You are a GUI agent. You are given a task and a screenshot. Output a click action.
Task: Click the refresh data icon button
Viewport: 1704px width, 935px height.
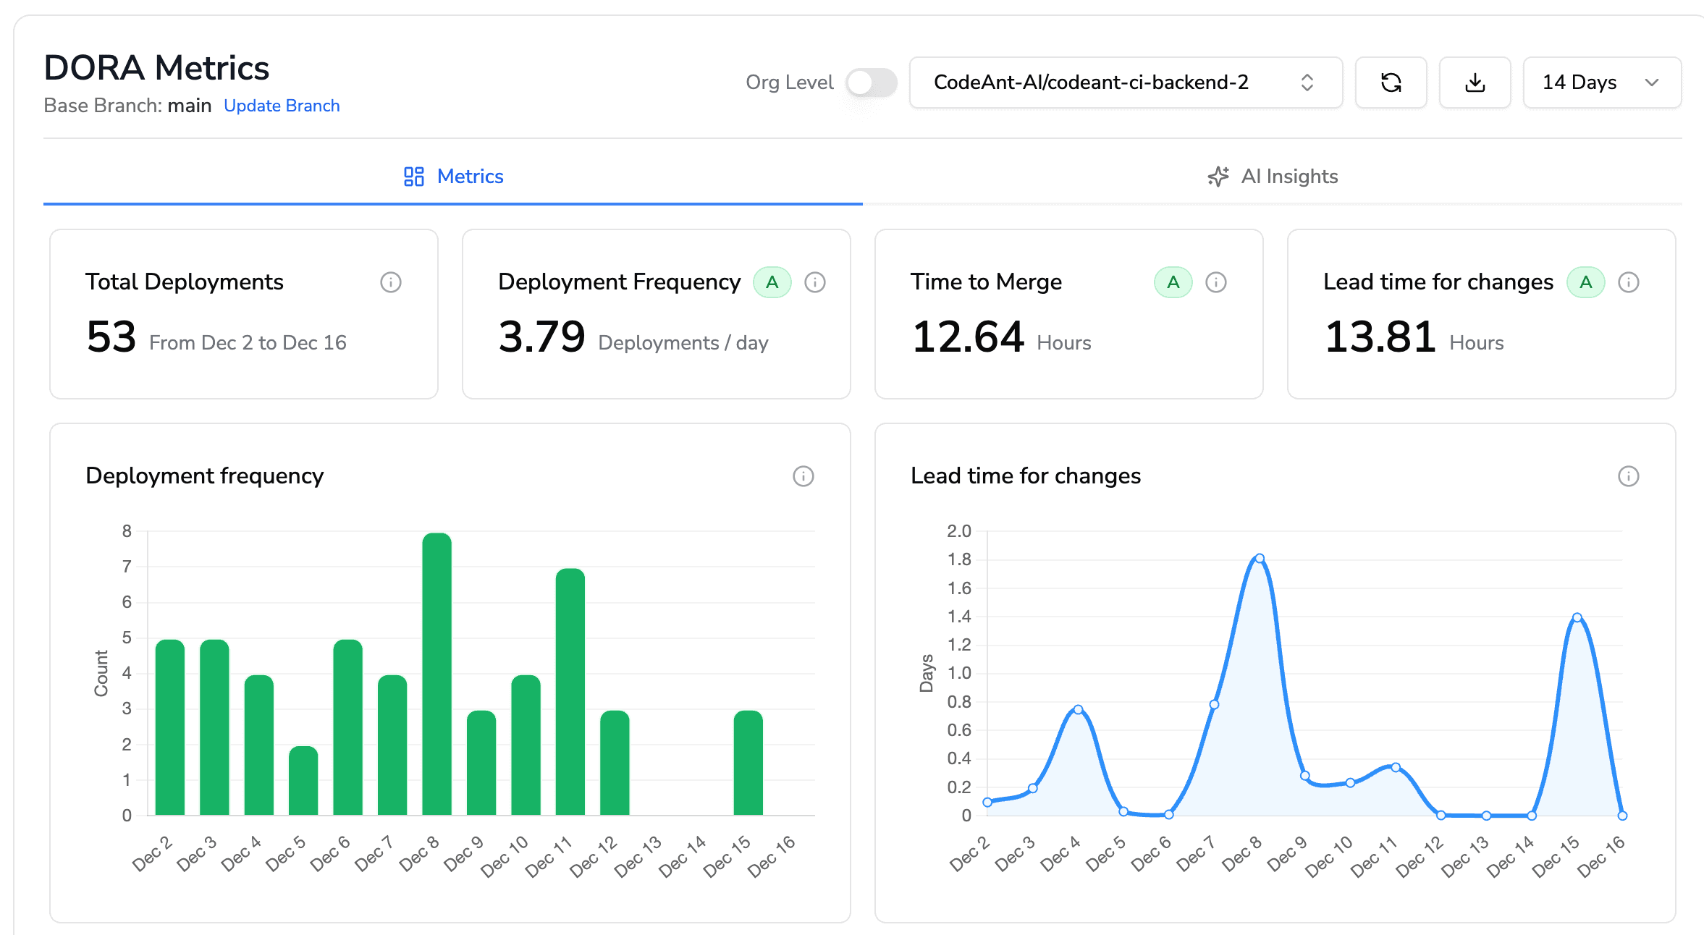tap(1391, 82)
